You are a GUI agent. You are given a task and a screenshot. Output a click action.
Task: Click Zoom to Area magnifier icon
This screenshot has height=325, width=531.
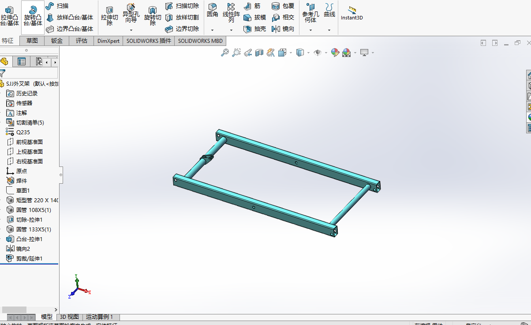click(x=236, y=53)
